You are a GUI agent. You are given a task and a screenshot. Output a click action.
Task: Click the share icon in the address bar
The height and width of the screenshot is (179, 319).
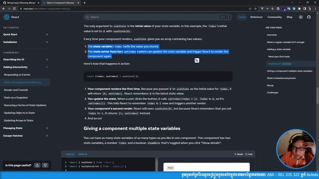[250, 9]
